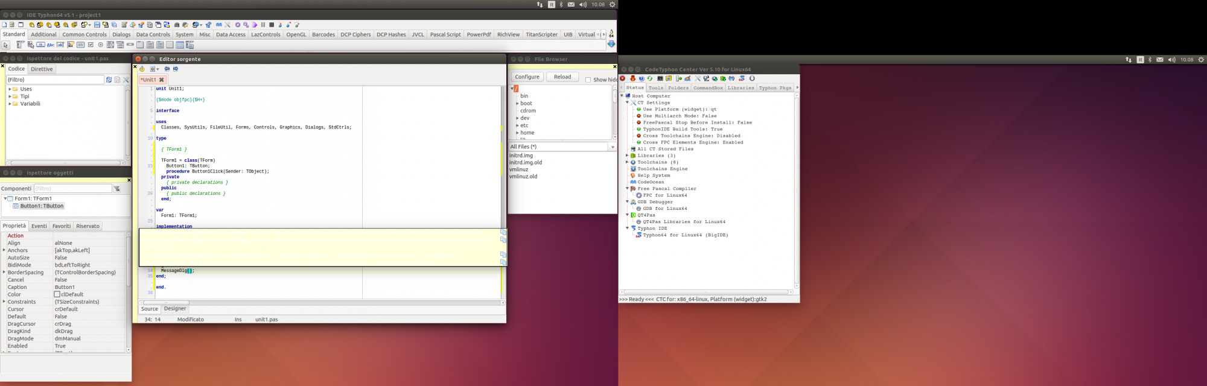
Task: Click refresh icon beside the code inspector filter
Action: point(109,80)
